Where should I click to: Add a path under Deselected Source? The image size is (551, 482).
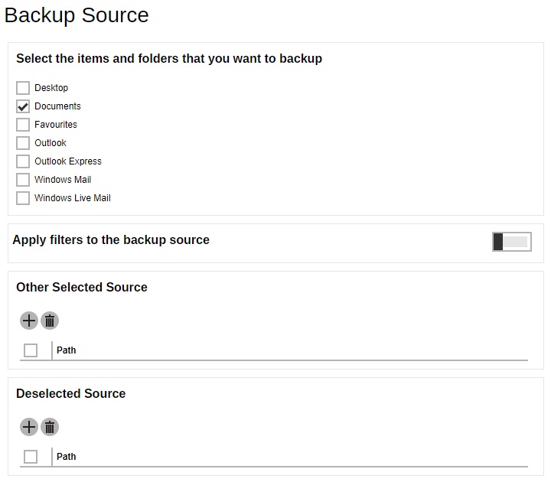coord(29,427)
